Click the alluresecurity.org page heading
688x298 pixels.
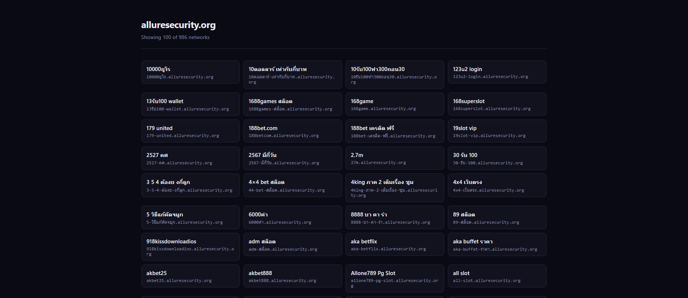pos(178,25)
